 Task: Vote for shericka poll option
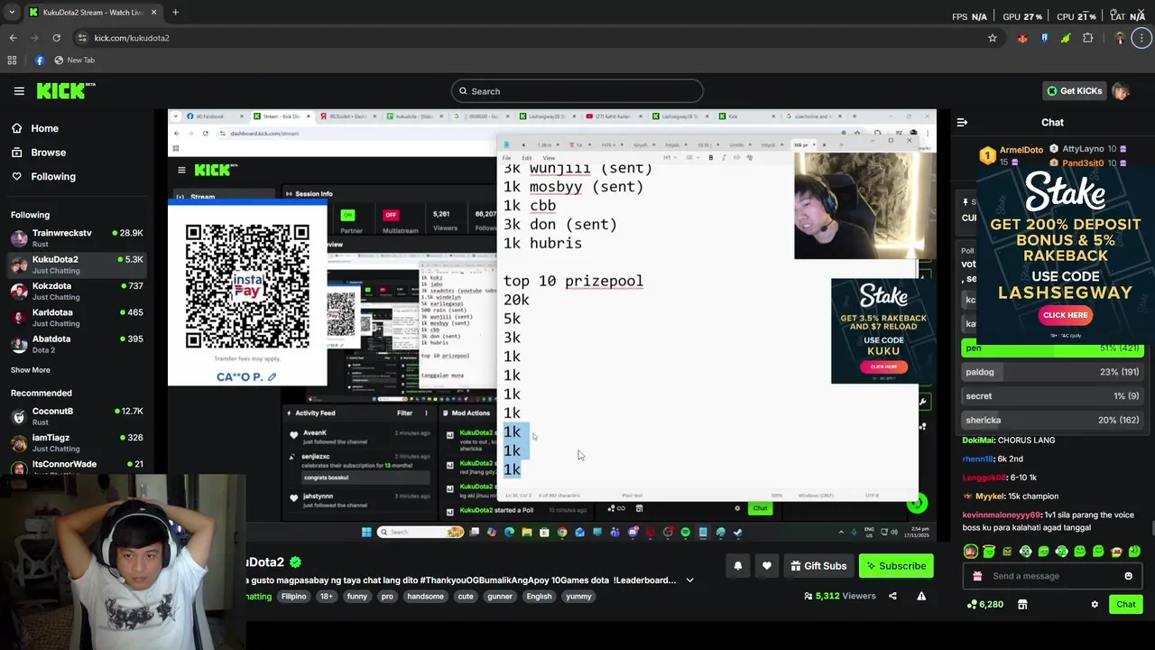coord(1053,420)
